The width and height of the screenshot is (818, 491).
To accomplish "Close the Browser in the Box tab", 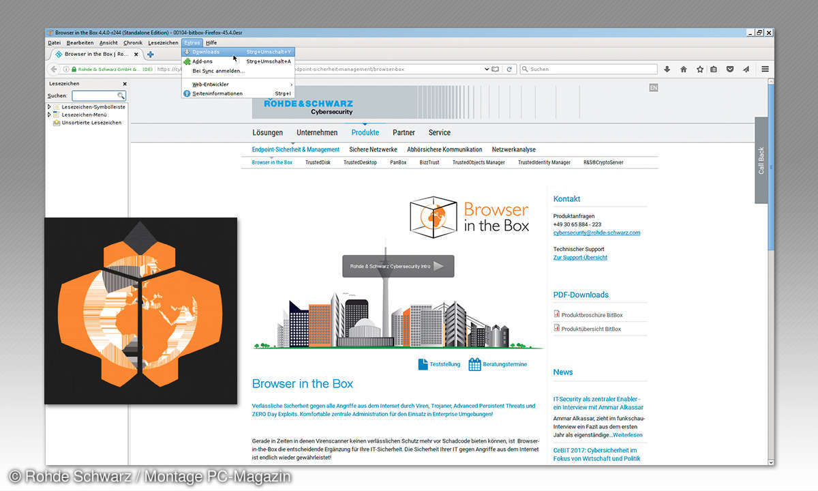I will coord(137,54).
